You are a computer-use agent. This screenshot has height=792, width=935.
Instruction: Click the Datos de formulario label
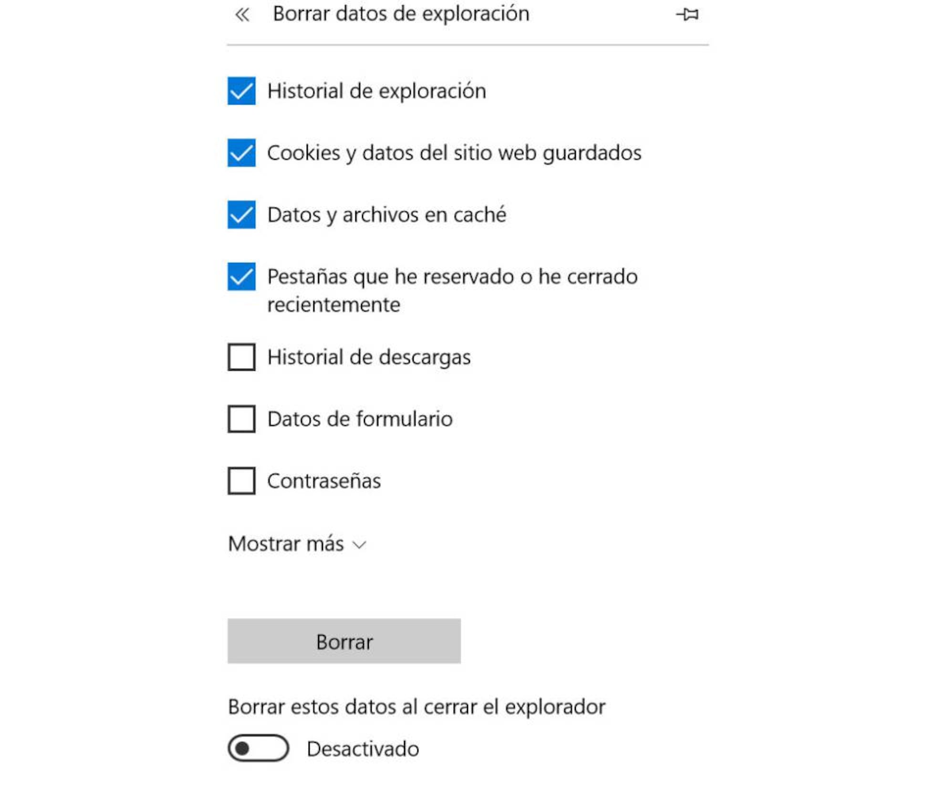pyautogui.click(x=360, y=419)
